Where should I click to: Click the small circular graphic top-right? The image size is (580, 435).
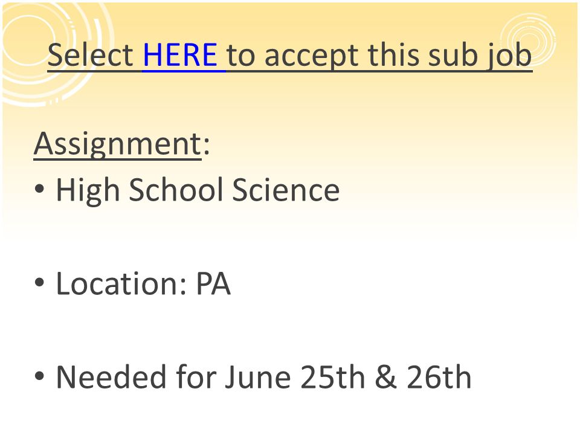tap(528, 39)
